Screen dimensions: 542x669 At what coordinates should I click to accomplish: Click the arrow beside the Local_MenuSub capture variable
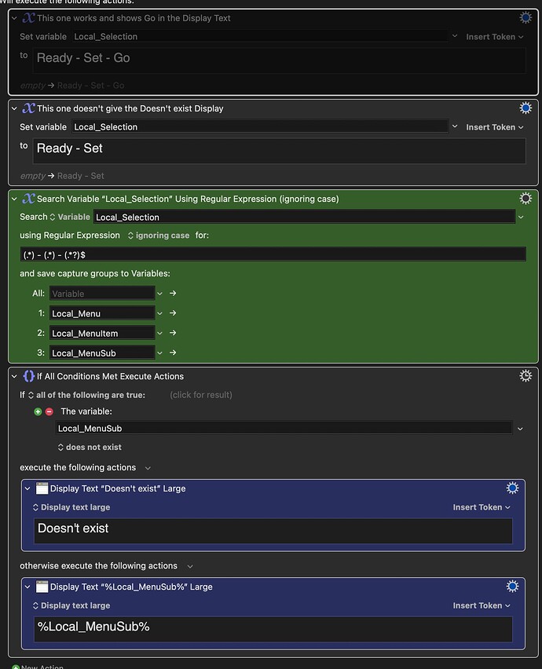point(171,352)
